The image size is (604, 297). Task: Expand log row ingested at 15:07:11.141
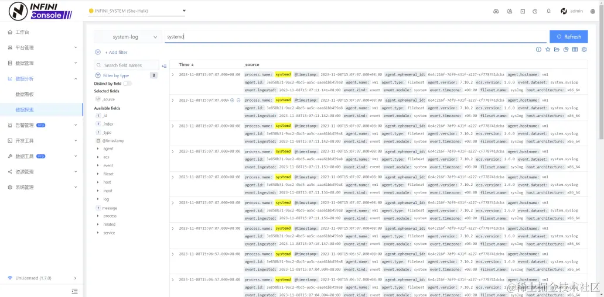pyautogui.click(x=173, y=74)
